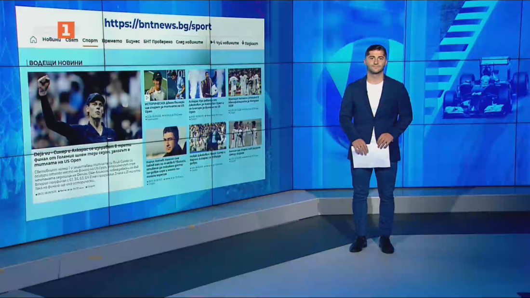Open the БНТ Проверено section
Image resolution: width=530 pixels, height=298 pixels.
pos(158,41)
